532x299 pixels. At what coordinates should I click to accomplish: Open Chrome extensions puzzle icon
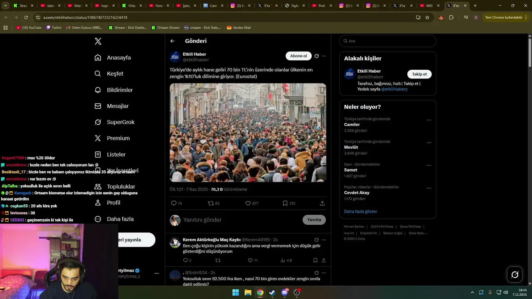pyautogui.click(x=451, y=17)
